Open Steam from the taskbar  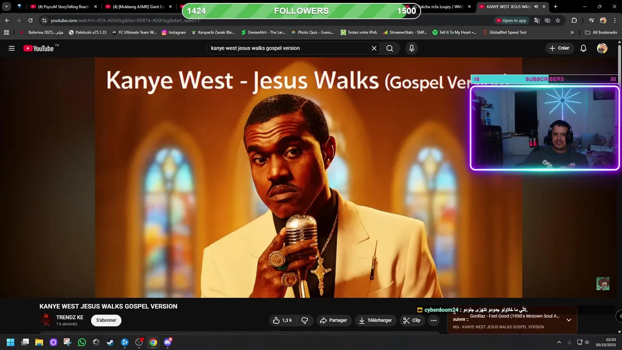tap(110, 342)
